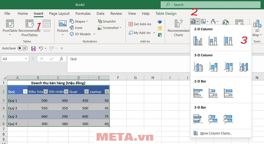Screen dimensions: 264x144
Task: Select the 2-D Stacked Column chart
Action: [213, 41]
